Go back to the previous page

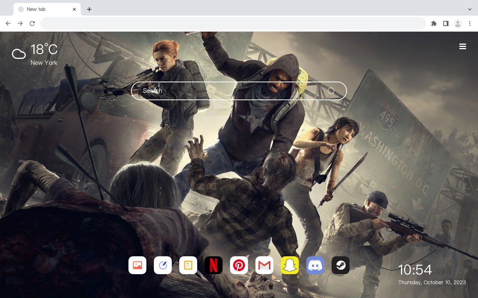point(8,23)
